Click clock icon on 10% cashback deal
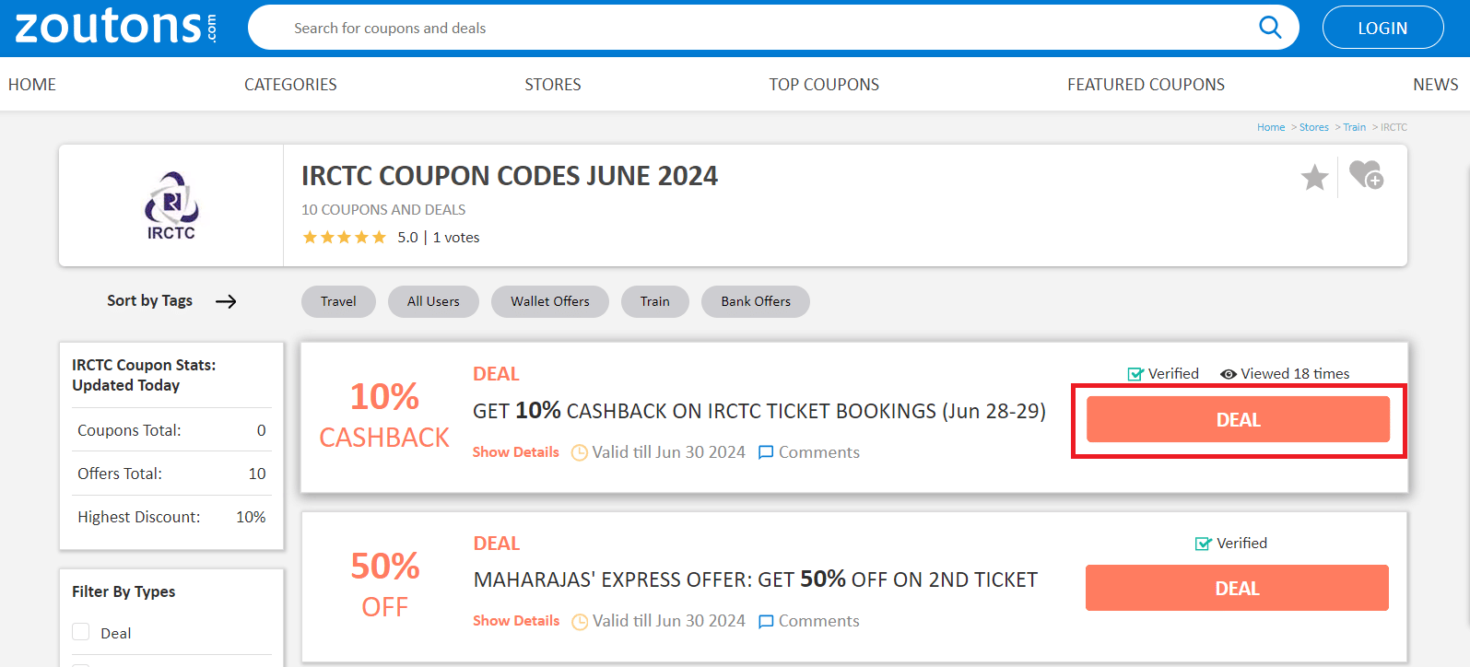Viewport: 1470px width, 667px height. (580, 452)
